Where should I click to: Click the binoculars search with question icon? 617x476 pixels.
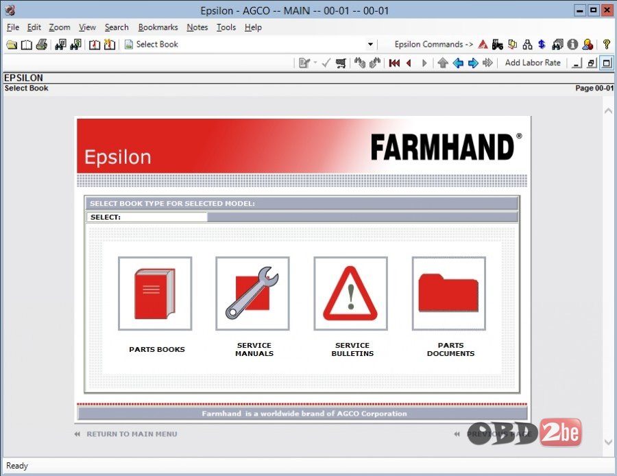pos(75,45)
